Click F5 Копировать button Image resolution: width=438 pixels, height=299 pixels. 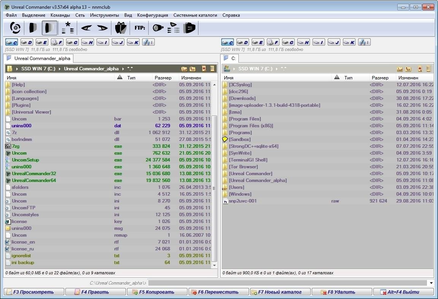pyautogui.click(x=157, y=292)
